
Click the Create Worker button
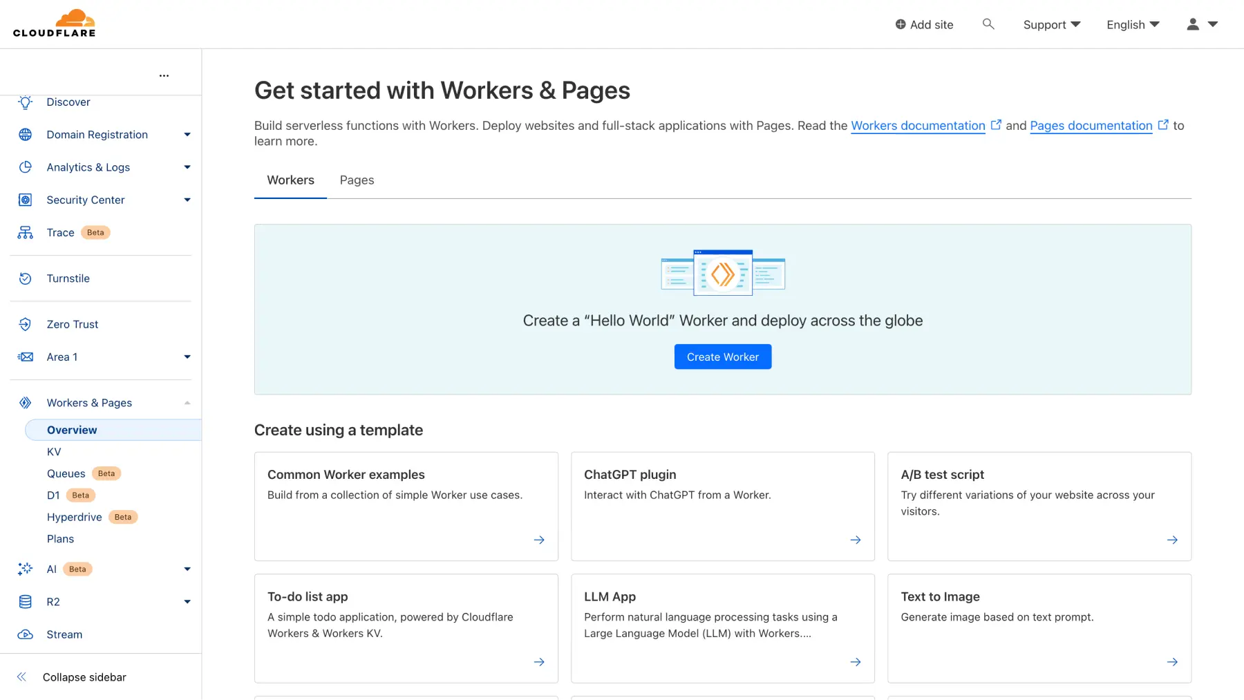[723, 357]
